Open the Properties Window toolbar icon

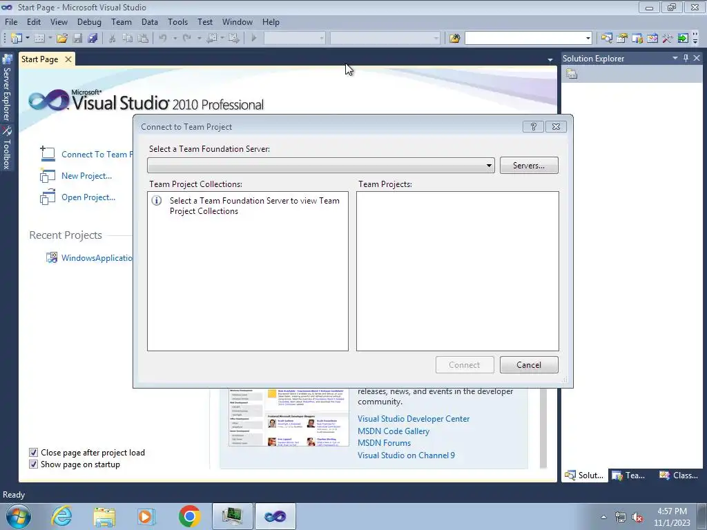tap(622, 39)
